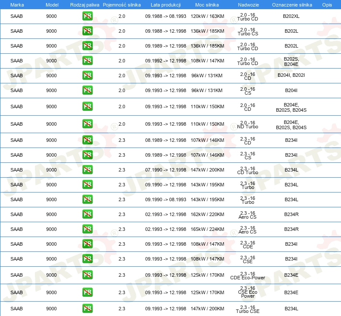Viewport: 341px width, 316px height.
Task: Click the 2.3-16 CDE body cell
Action: (x=248, y=244)
